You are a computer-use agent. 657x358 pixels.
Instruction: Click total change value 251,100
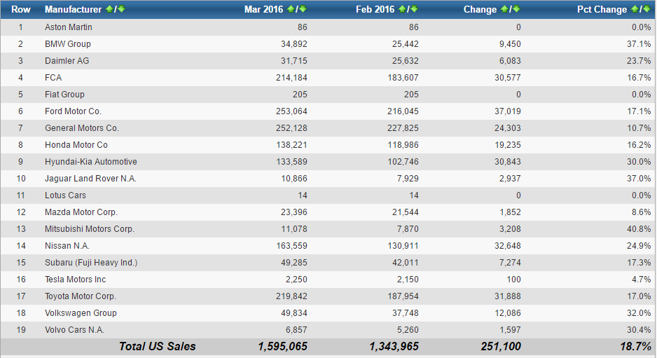click(x=501, y=346)
